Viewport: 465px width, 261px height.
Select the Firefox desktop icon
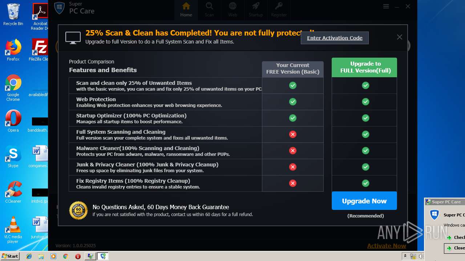(x=13, y=50)
